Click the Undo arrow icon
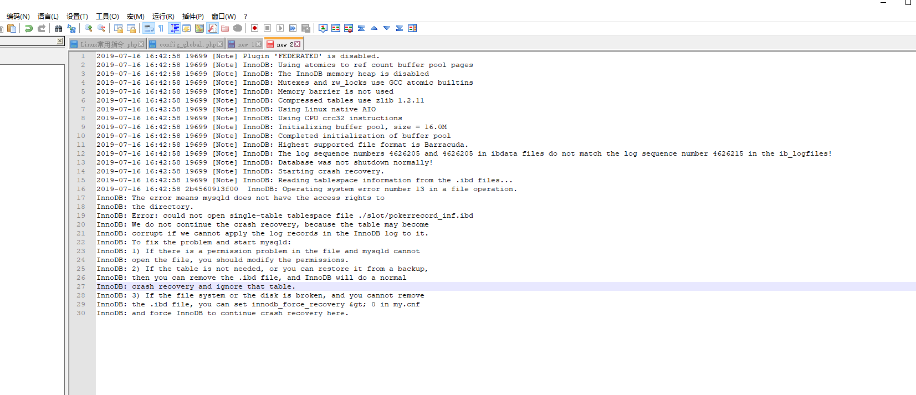Viewport: 916px width, 395px height. 28,28
